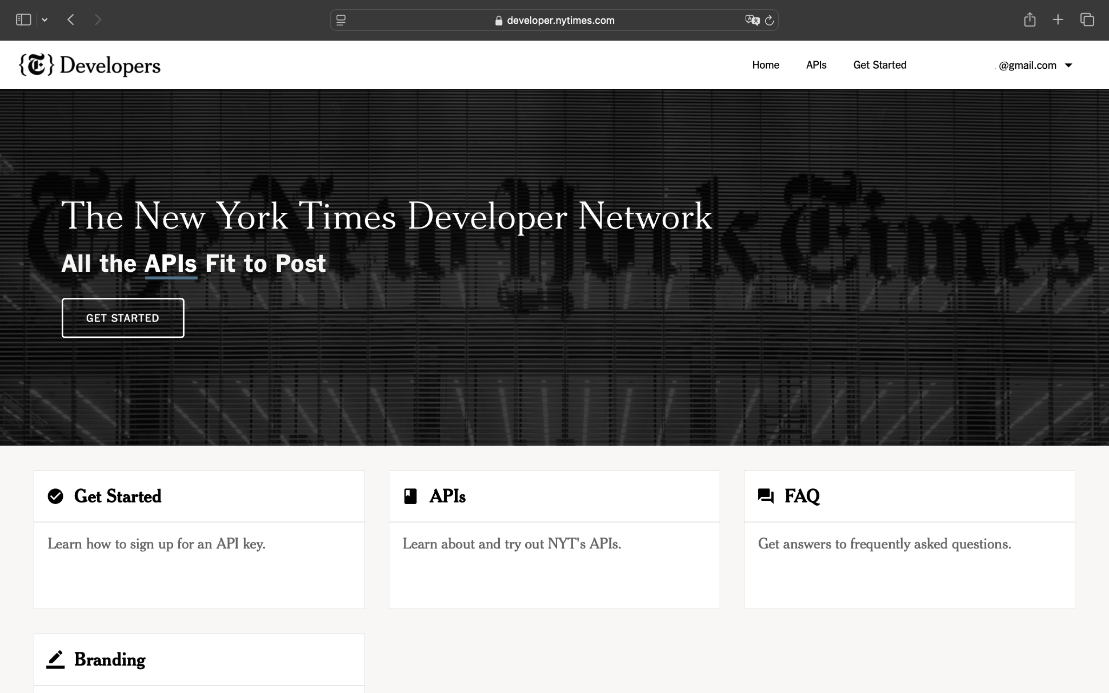Open the page reader icon in address bar

point(341,20)
